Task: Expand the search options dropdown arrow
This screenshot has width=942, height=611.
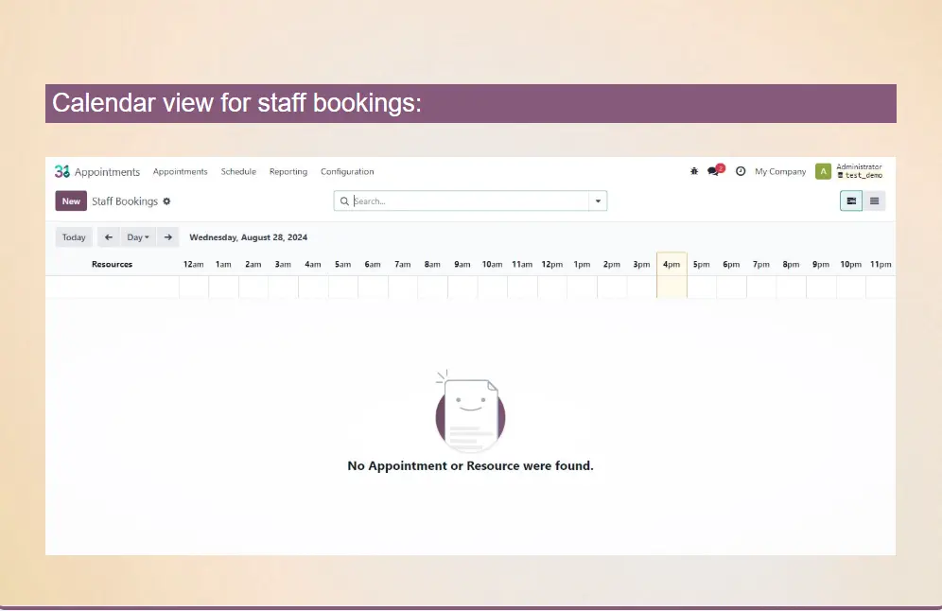Action: coord(597,201)
